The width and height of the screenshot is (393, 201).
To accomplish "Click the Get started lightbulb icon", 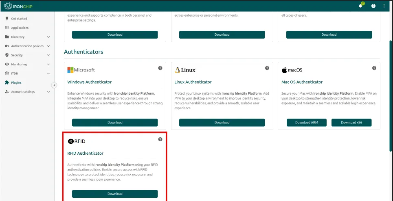I will coord(7,19).
